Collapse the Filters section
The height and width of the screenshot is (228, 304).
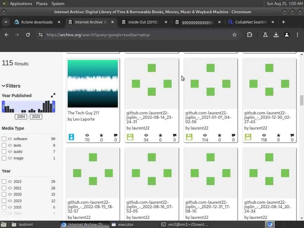11,86
